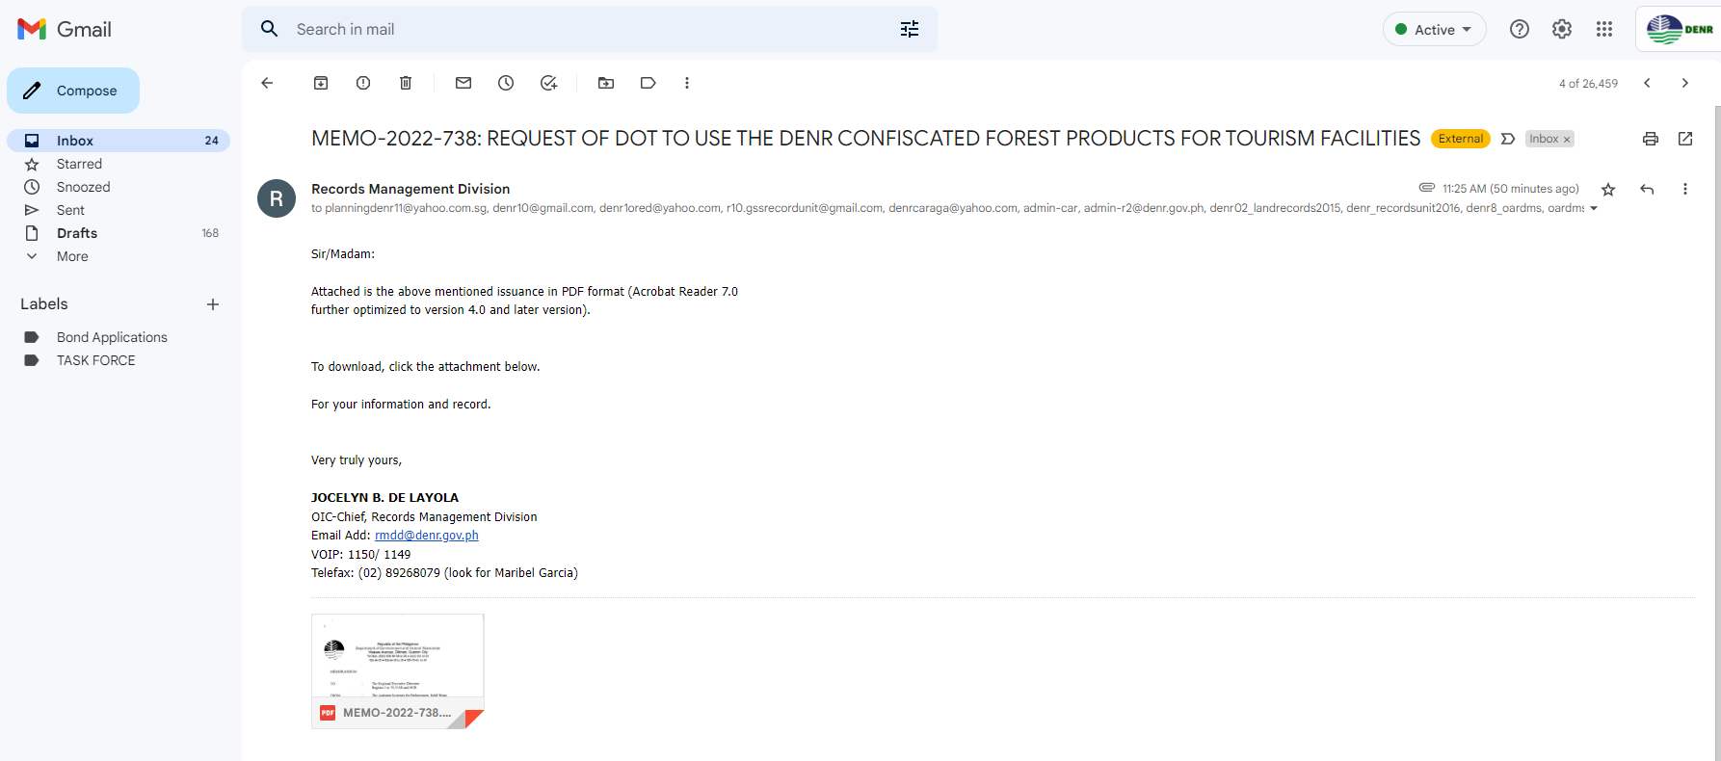
Task: Open the Drafts folder
Action: pos(77,233)
